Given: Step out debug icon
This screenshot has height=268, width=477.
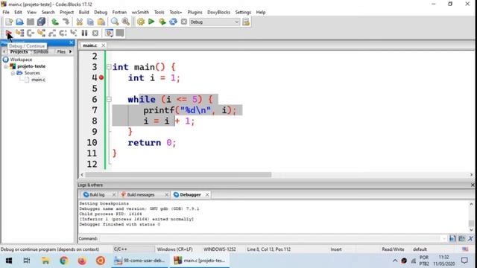Looking at the screenshot, I should point(52,33).
